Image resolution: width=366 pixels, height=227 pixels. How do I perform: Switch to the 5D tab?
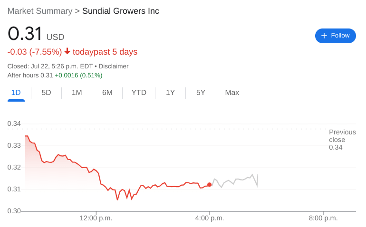click(46, 93)
